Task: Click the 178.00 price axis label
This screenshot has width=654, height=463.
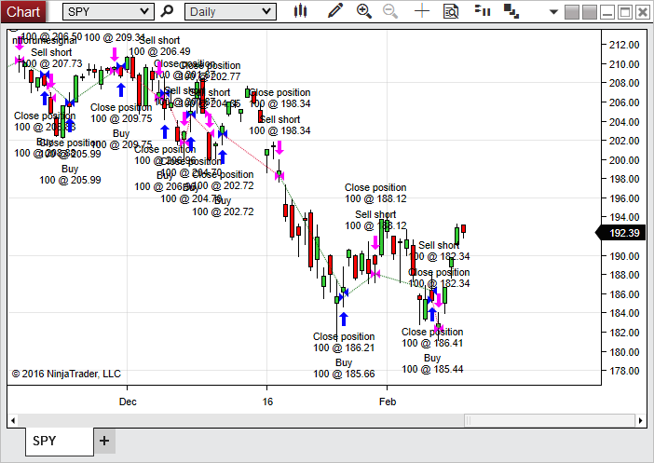Action: pos(624,371)
